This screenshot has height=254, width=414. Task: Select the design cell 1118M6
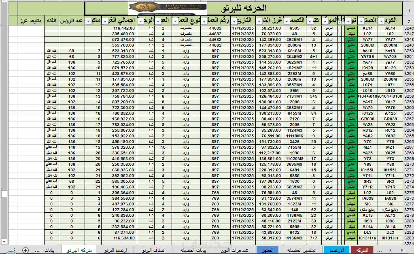[295, 136]
